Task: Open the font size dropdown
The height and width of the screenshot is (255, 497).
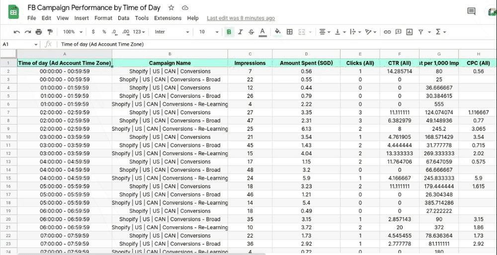Action: point(209,32)
